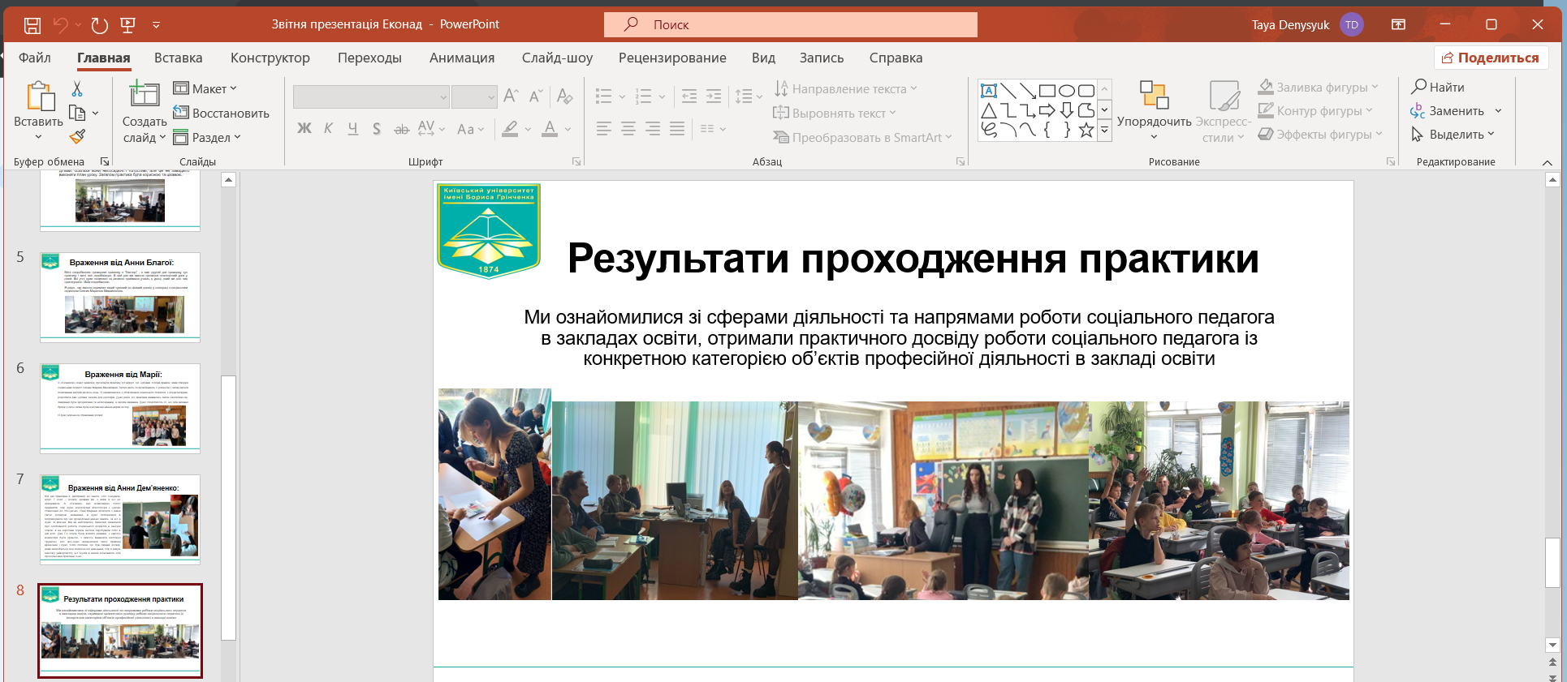Start slideshow from beginning icon

click(x=127, y=25)
